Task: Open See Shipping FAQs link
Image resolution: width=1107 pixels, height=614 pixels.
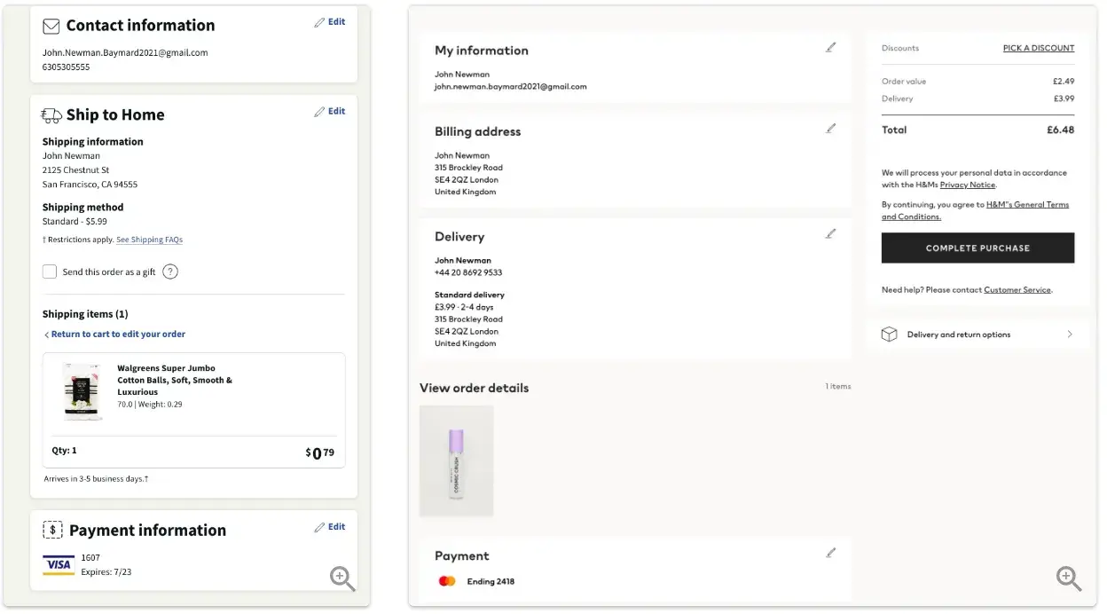Action: 149,240
